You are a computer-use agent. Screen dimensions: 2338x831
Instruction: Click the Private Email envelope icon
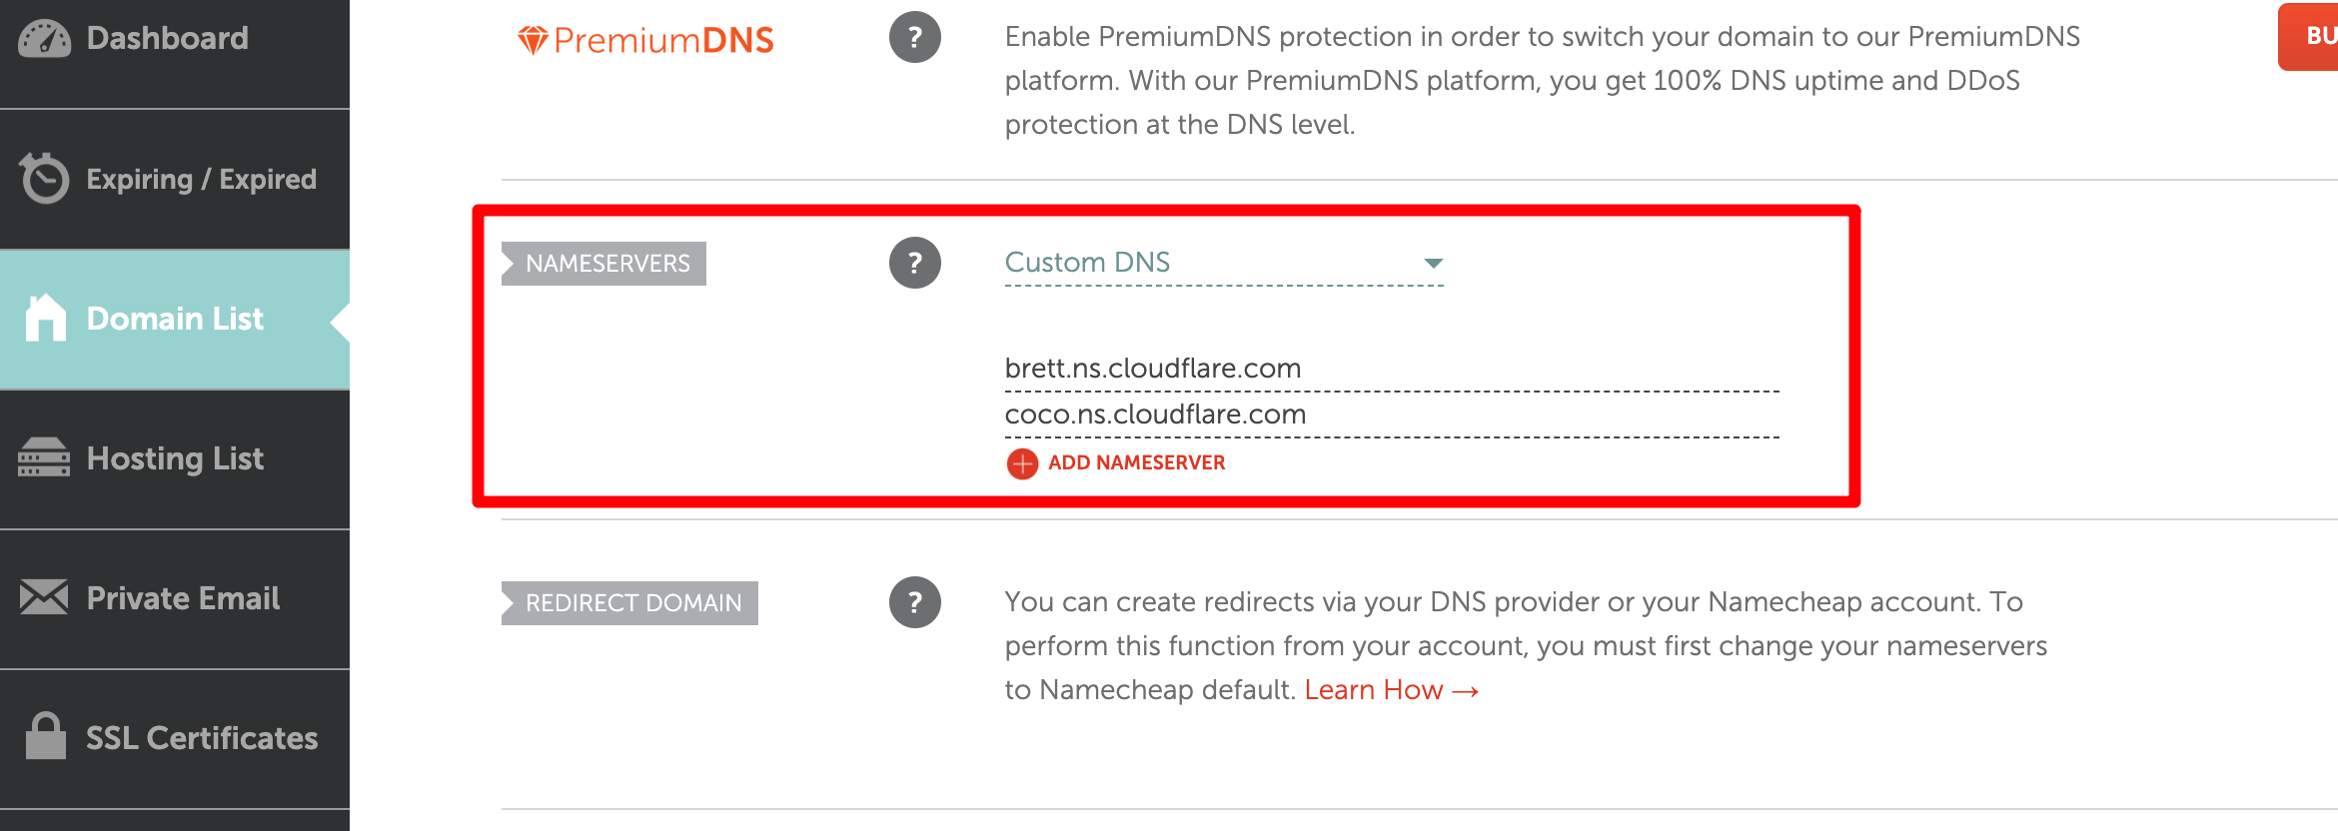pos(44,597)
